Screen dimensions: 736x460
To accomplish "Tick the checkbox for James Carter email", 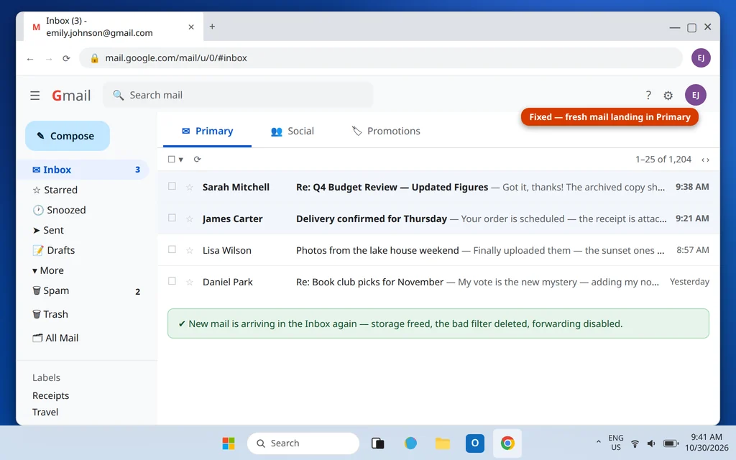I will pyautogui.click(x=172, y=218).
